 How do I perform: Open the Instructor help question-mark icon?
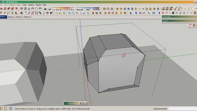[x=11, y=109]
